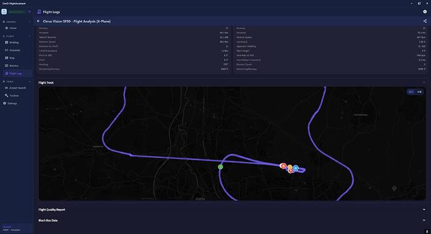Switch map to first view mode toggle

click(x=411, y=92)
